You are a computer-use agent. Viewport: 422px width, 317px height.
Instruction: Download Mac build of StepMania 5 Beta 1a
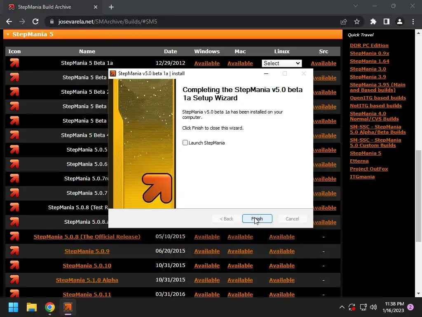(x=240, y=63)
